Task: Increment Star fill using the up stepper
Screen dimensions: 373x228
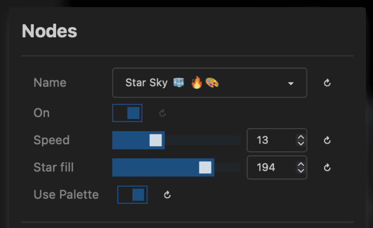Action: 301,165
